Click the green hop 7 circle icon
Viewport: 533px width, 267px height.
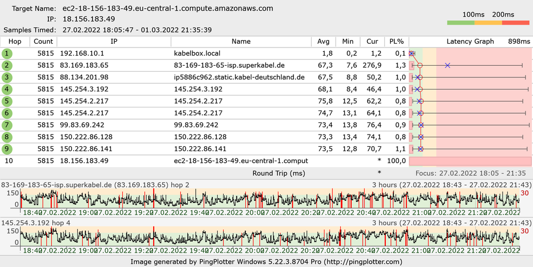click(6, 125)
